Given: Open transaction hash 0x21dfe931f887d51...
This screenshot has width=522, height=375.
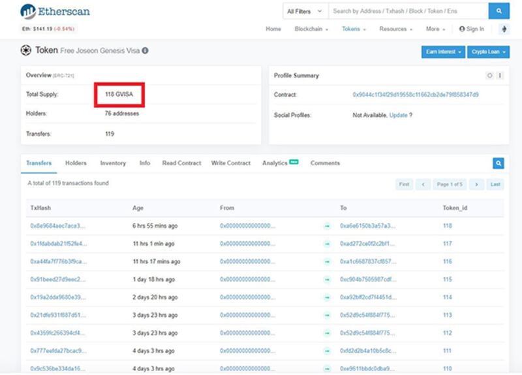Looking at the screenshot, I should [58, 315].
